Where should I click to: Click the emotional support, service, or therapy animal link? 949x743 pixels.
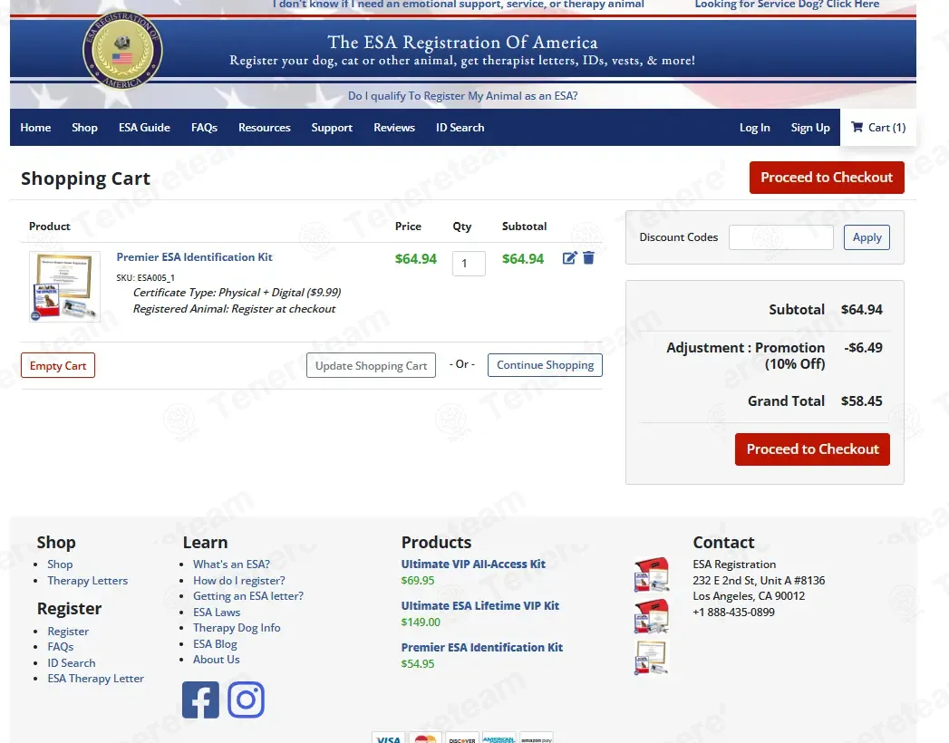458,5
